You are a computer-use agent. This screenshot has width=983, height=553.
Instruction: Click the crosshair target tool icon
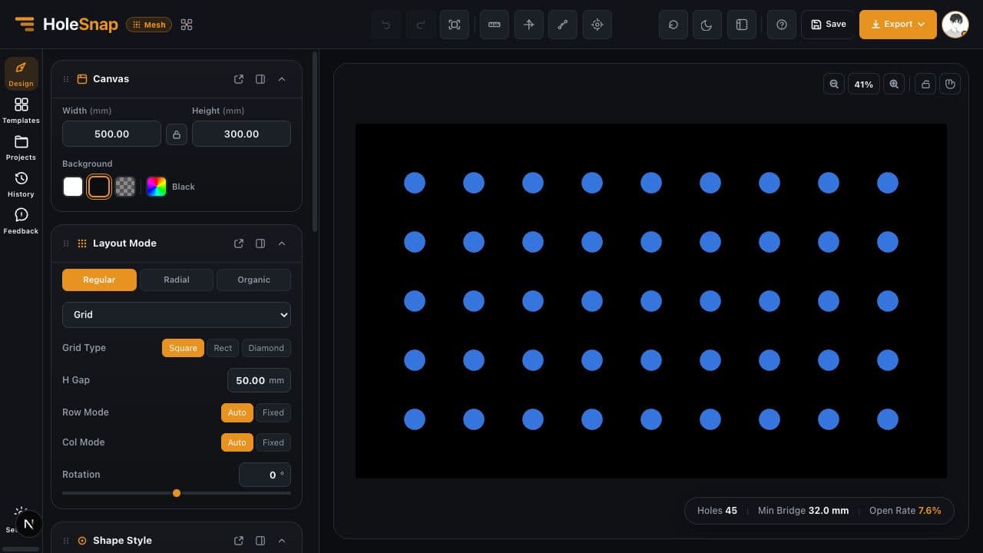tap(597, 25)
